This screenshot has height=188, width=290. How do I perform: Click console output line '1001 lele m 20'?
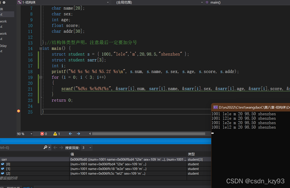(244, 114)
